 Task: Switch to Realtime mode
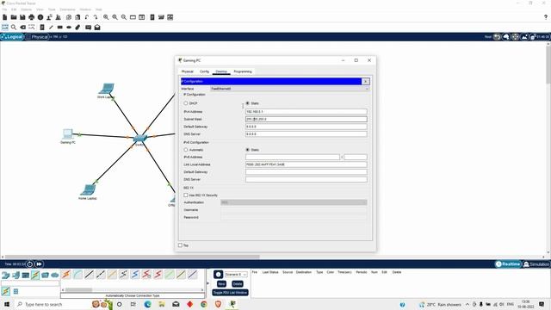tap(508, 264)
